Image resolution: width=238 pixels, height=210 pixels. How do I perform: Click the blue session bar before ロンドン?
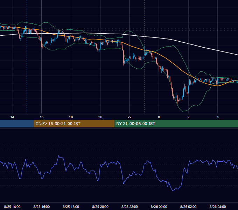(17, 124)
